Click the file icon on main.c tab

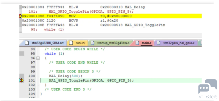click(137, 43)
